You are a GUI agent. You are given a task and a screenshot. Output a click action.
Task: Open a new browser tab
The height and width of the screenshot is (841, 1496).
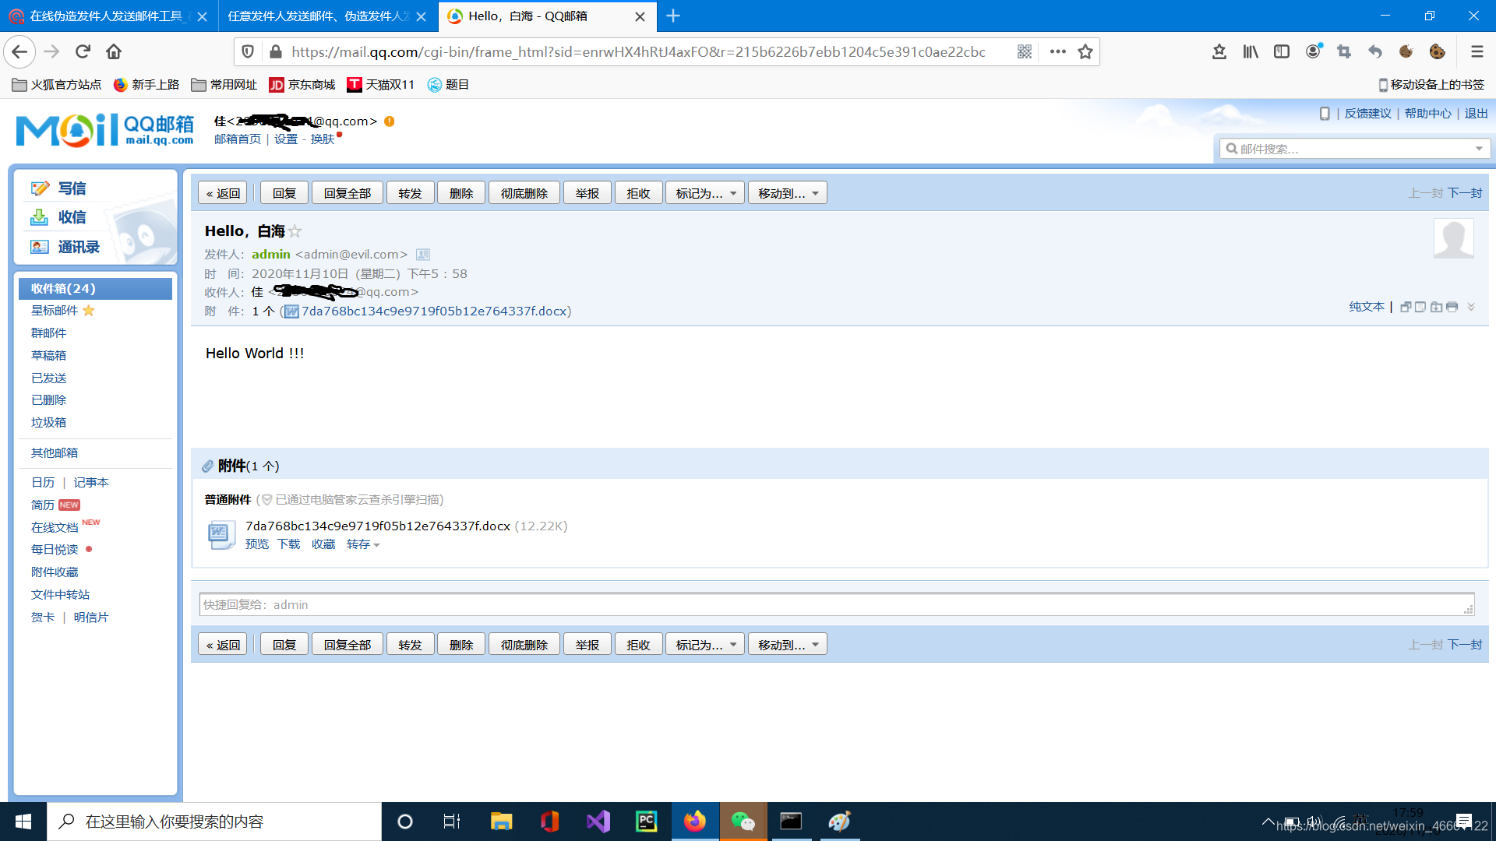673,16
